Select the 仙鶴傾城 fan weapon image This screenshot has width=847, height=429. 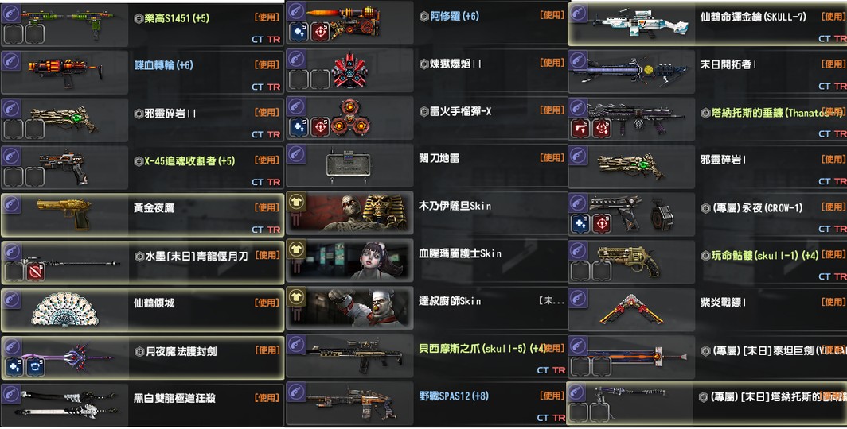[65, 309]
